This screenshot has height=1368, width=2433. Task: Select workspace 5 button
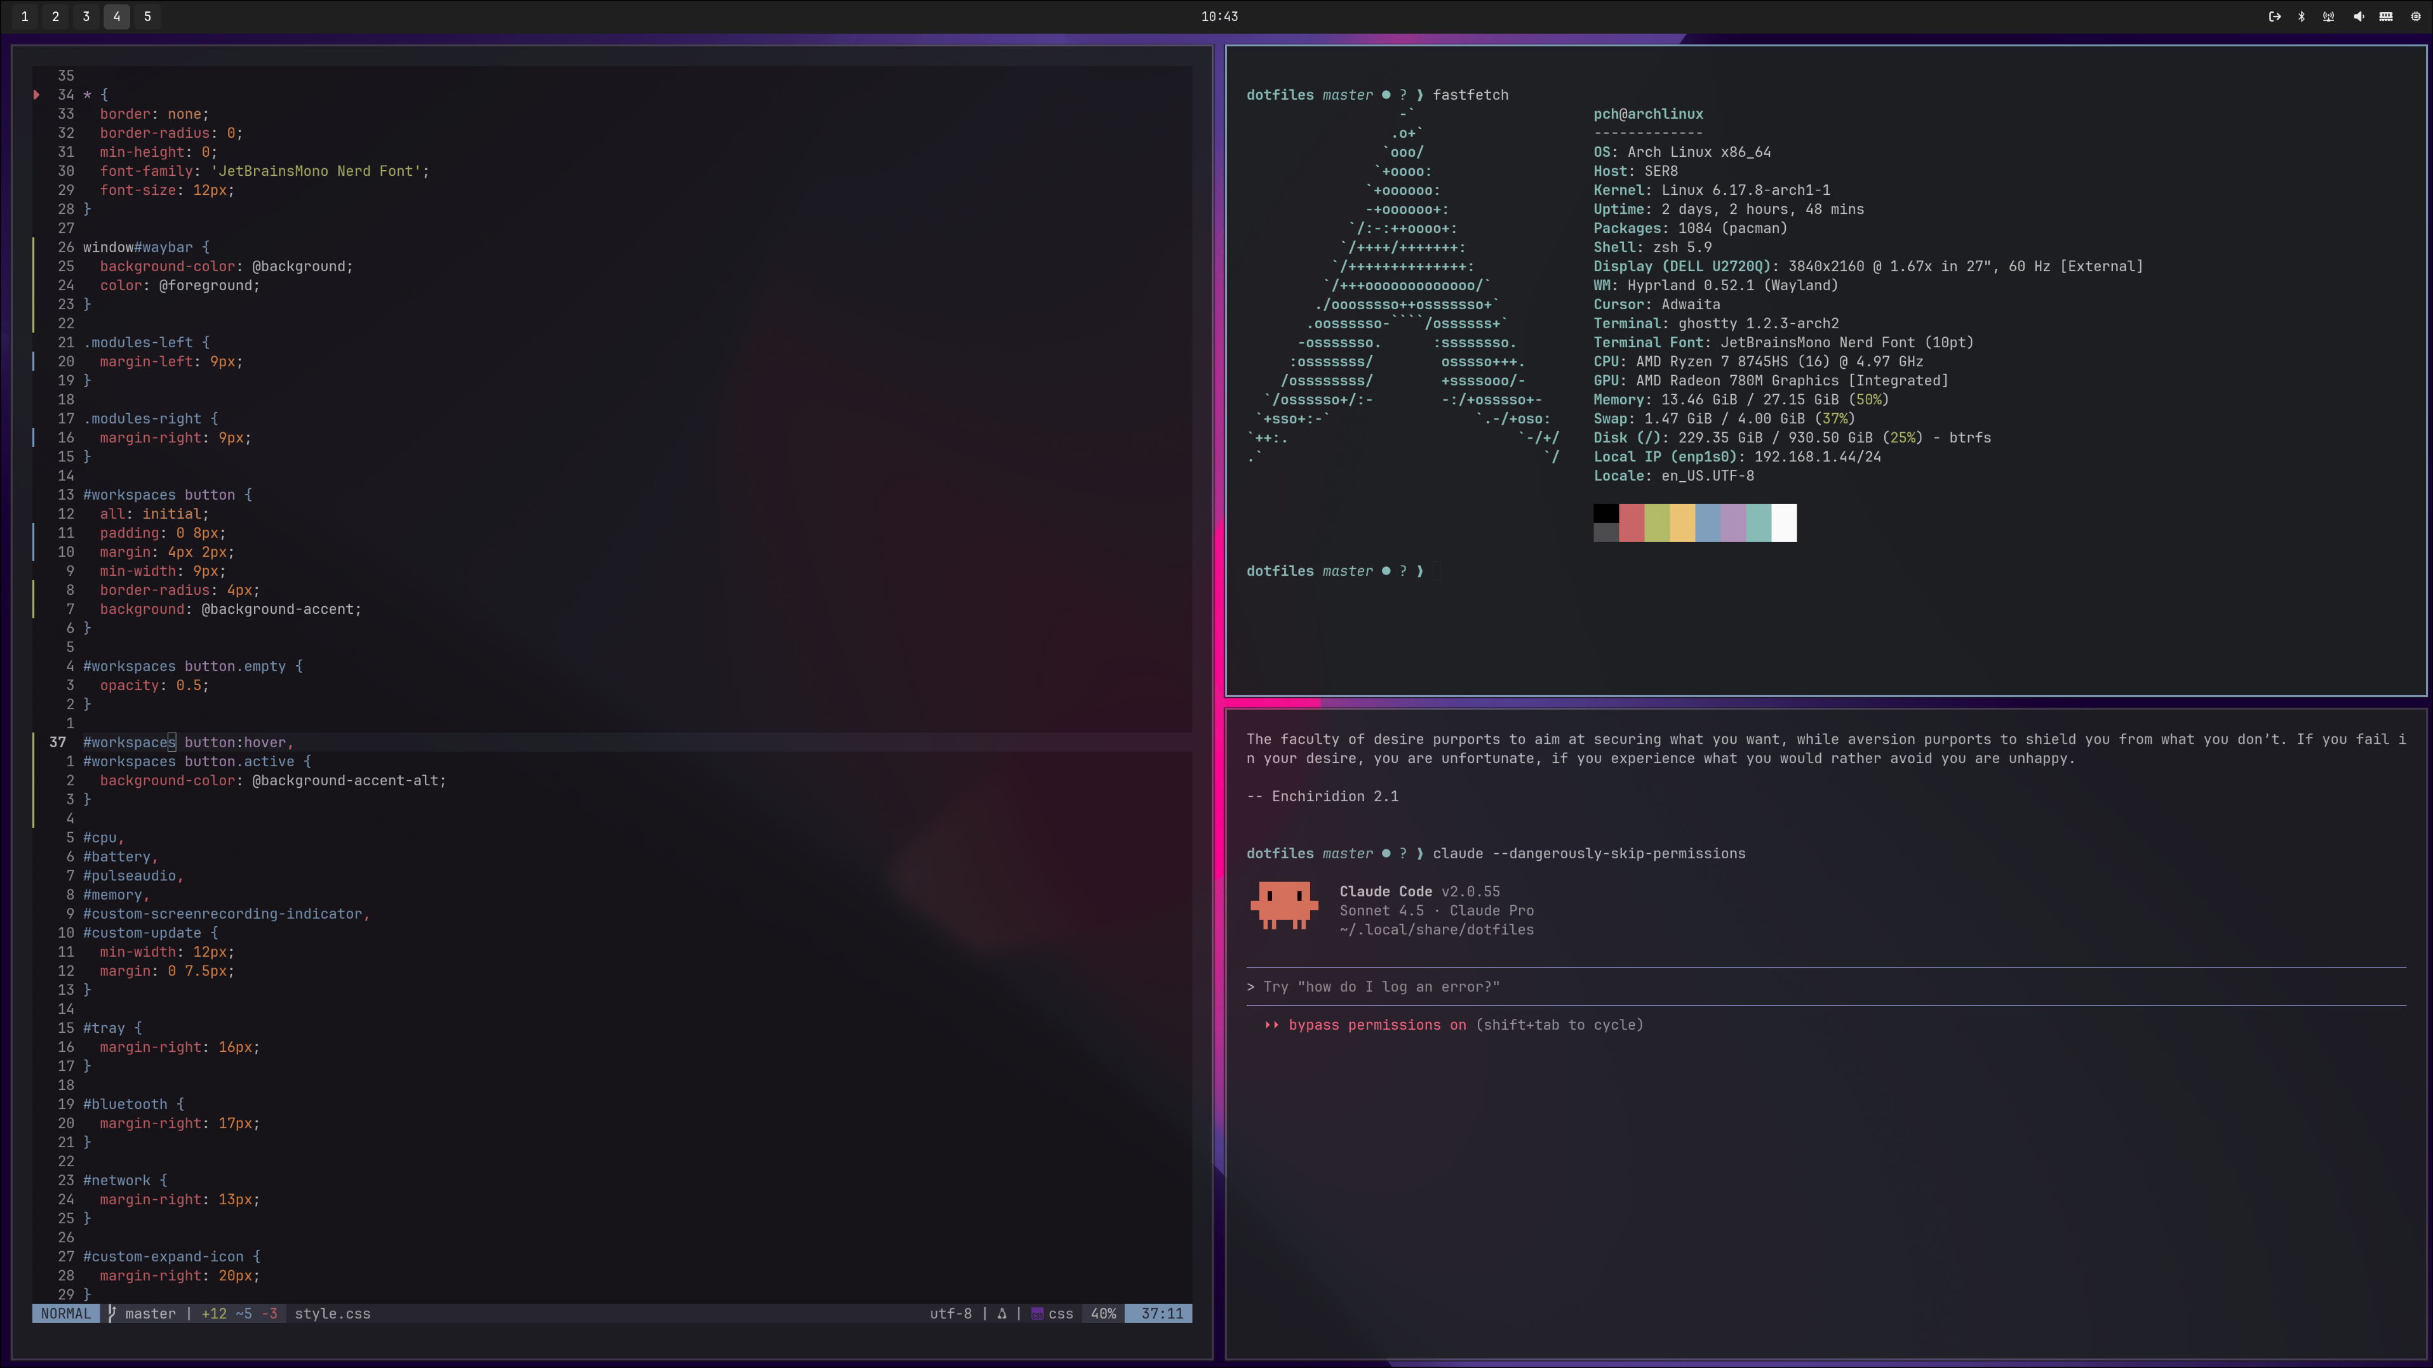tap(147, 16)
